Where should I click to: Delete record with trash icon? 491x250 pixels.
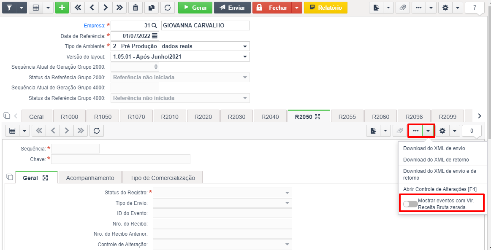click(135, 8)
